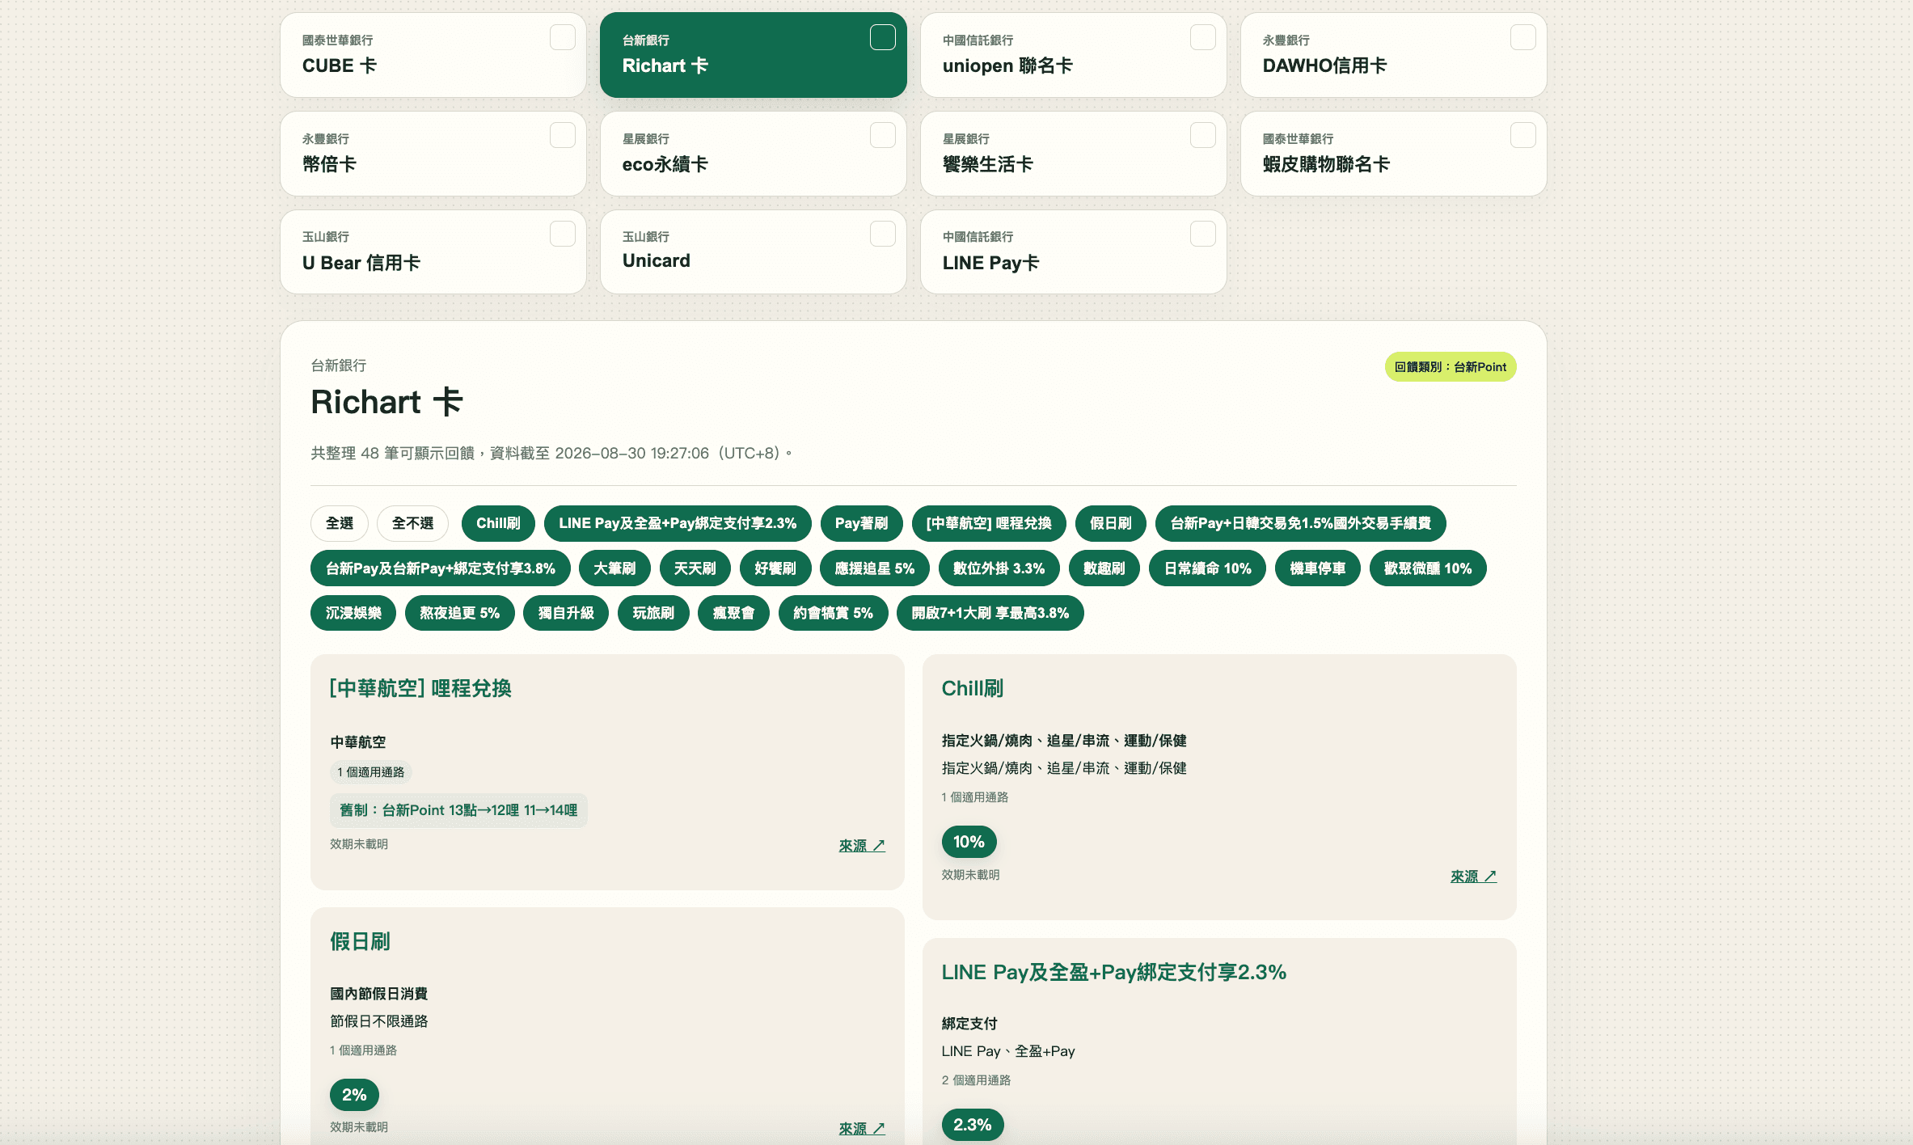Image resolution: width=1913 pixels, height=1145 pixels.
Task: Check the U Bear 信用卡 checkbox
Action: (x=563, y=234)
